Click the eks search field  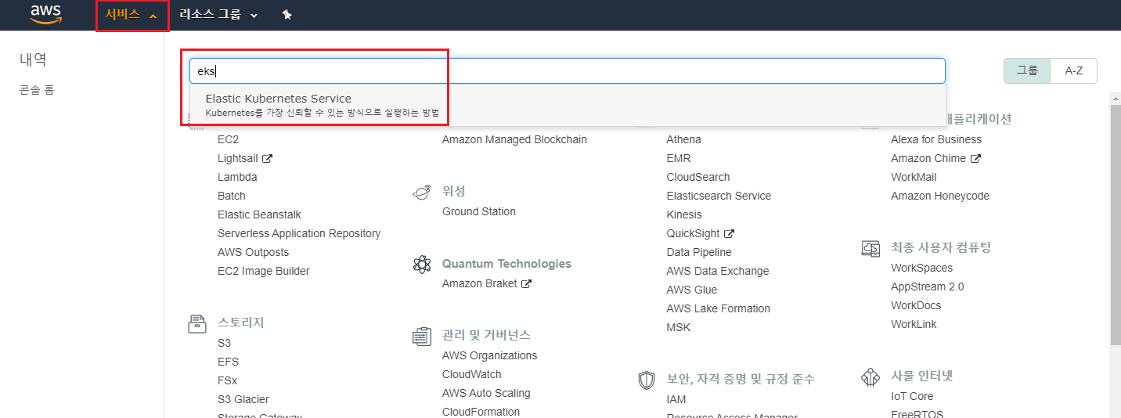click(x=568, y=70)
